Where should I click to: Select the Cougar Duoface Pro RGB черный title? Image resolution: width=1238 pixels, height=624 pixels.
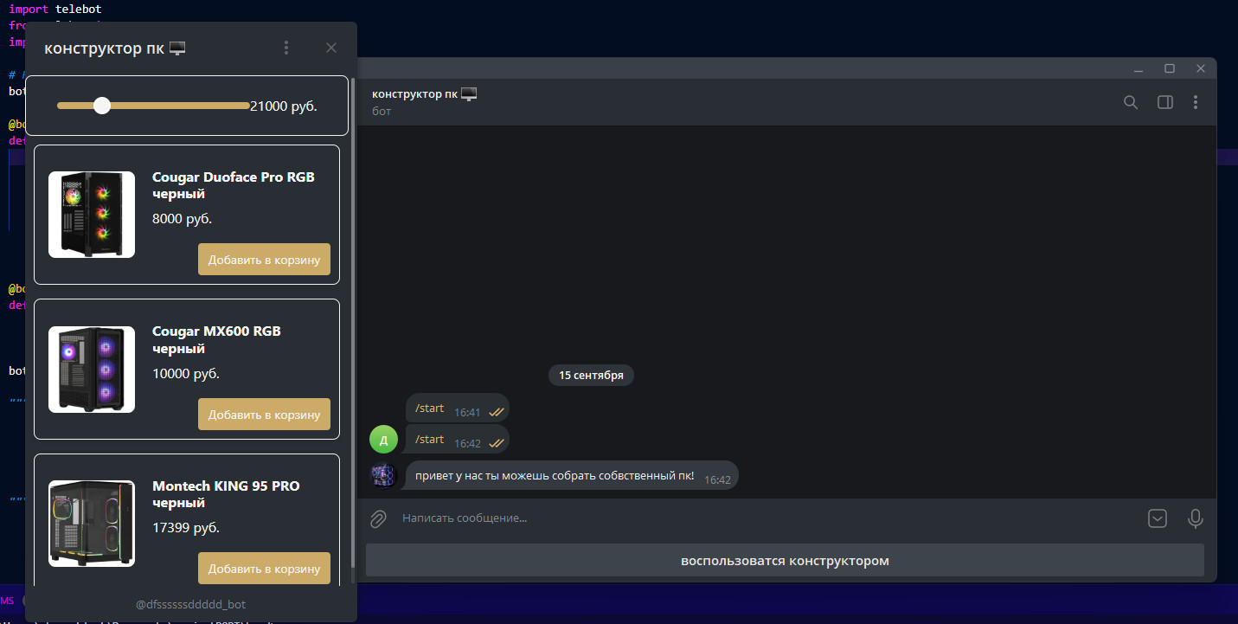234,185
